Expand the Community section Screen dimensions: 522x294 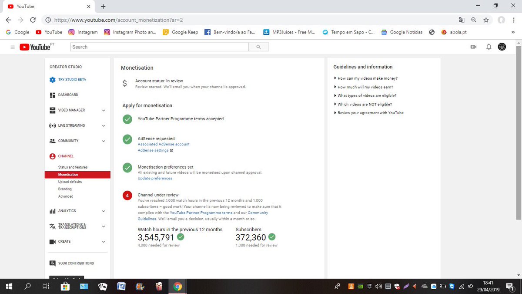coord(104,141)
